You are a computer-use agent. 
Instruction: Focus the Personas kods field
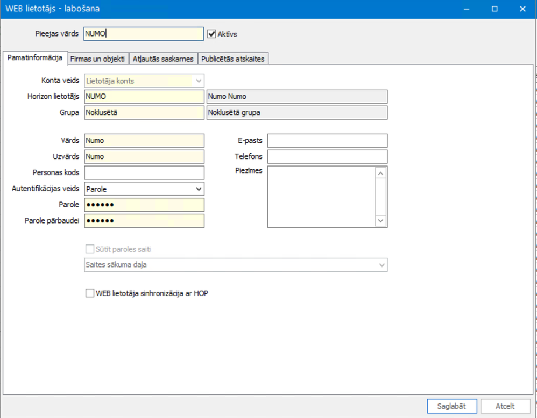click(x=144, y=173)
